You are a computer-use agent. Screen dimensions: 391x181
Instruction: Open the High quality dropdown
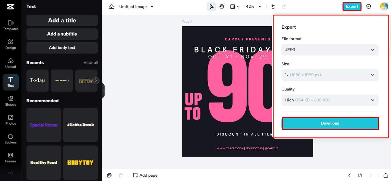330,100
